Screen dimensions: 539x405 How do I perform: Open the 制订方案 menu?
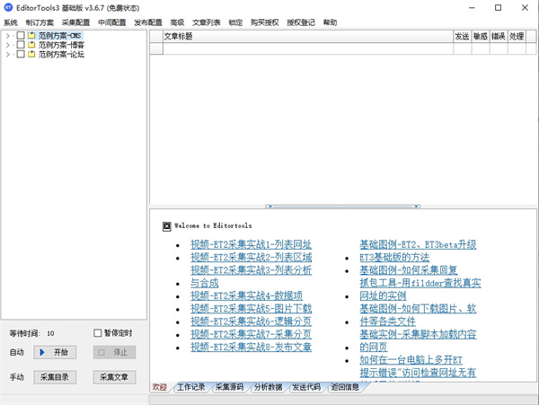pyautogui.click(x=40, y=22)
